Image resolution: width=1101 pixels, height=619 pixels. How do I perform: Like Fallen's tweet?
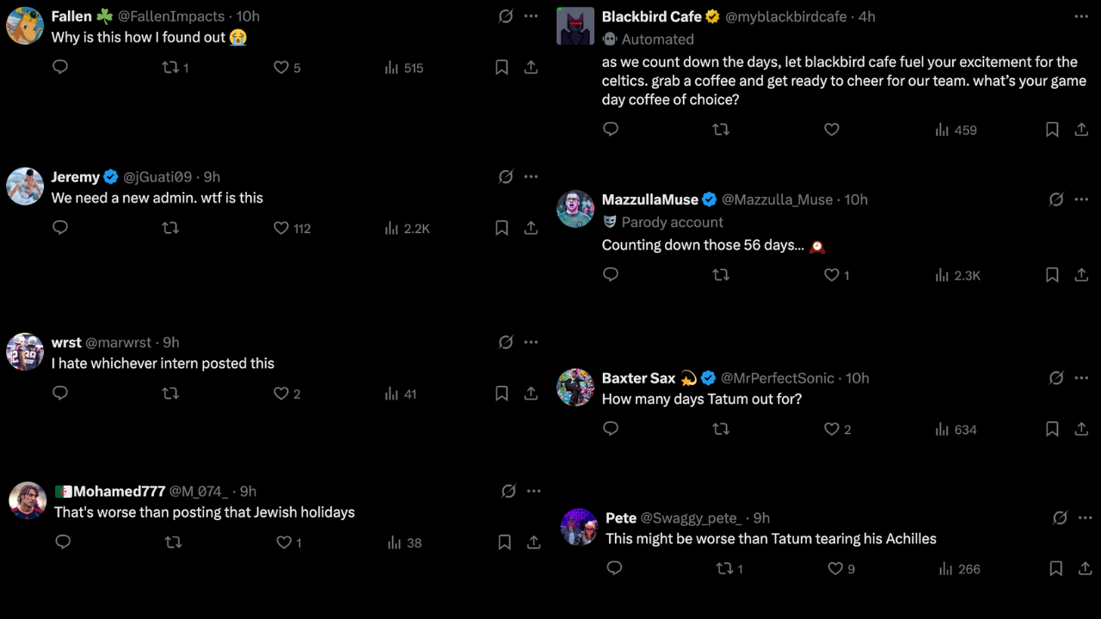pos(281,67)
